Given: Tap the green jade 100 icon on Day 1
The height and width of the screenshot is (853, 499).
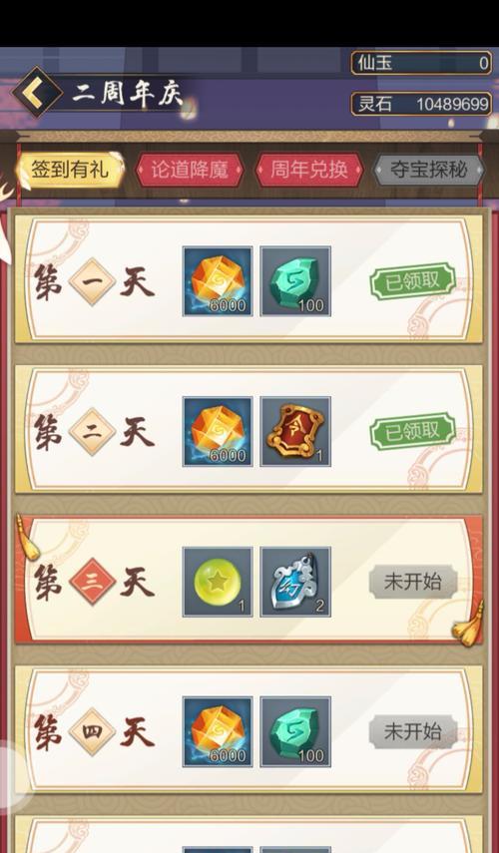Looking at the screenshot, I should 295,281.
